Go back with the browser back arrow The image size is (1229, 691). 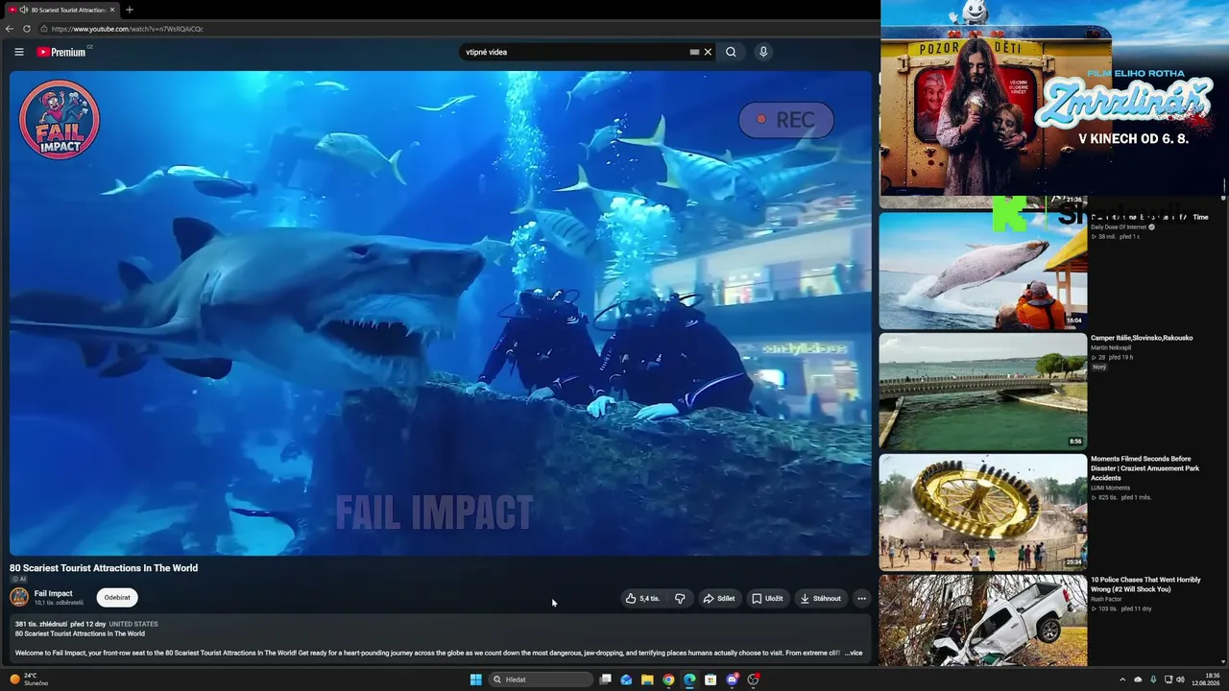click(10, 29)
